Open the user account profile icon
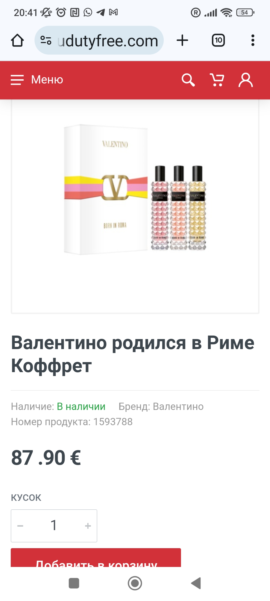Viewport: 270px width, 601px height. tap(246, 80)
